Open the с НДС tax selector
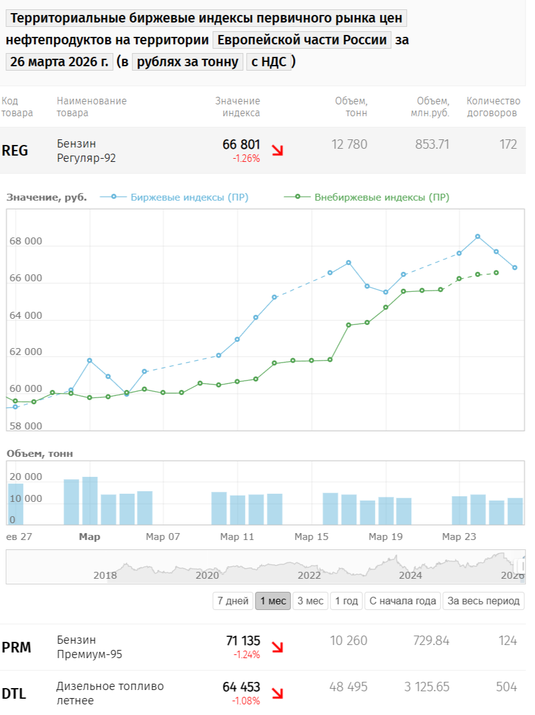The width and height of the screenshot is (535, 715). (x=269, y=62)
